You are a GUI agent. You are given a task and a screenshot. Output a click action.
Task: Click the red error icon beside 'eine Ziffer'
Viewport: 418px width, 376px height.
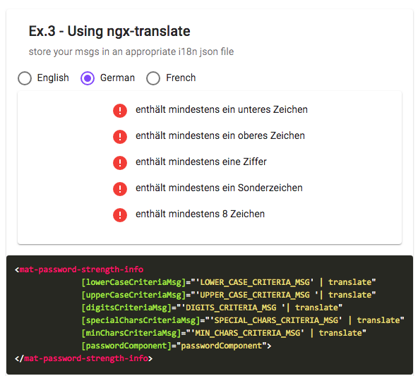pos(120,162)
